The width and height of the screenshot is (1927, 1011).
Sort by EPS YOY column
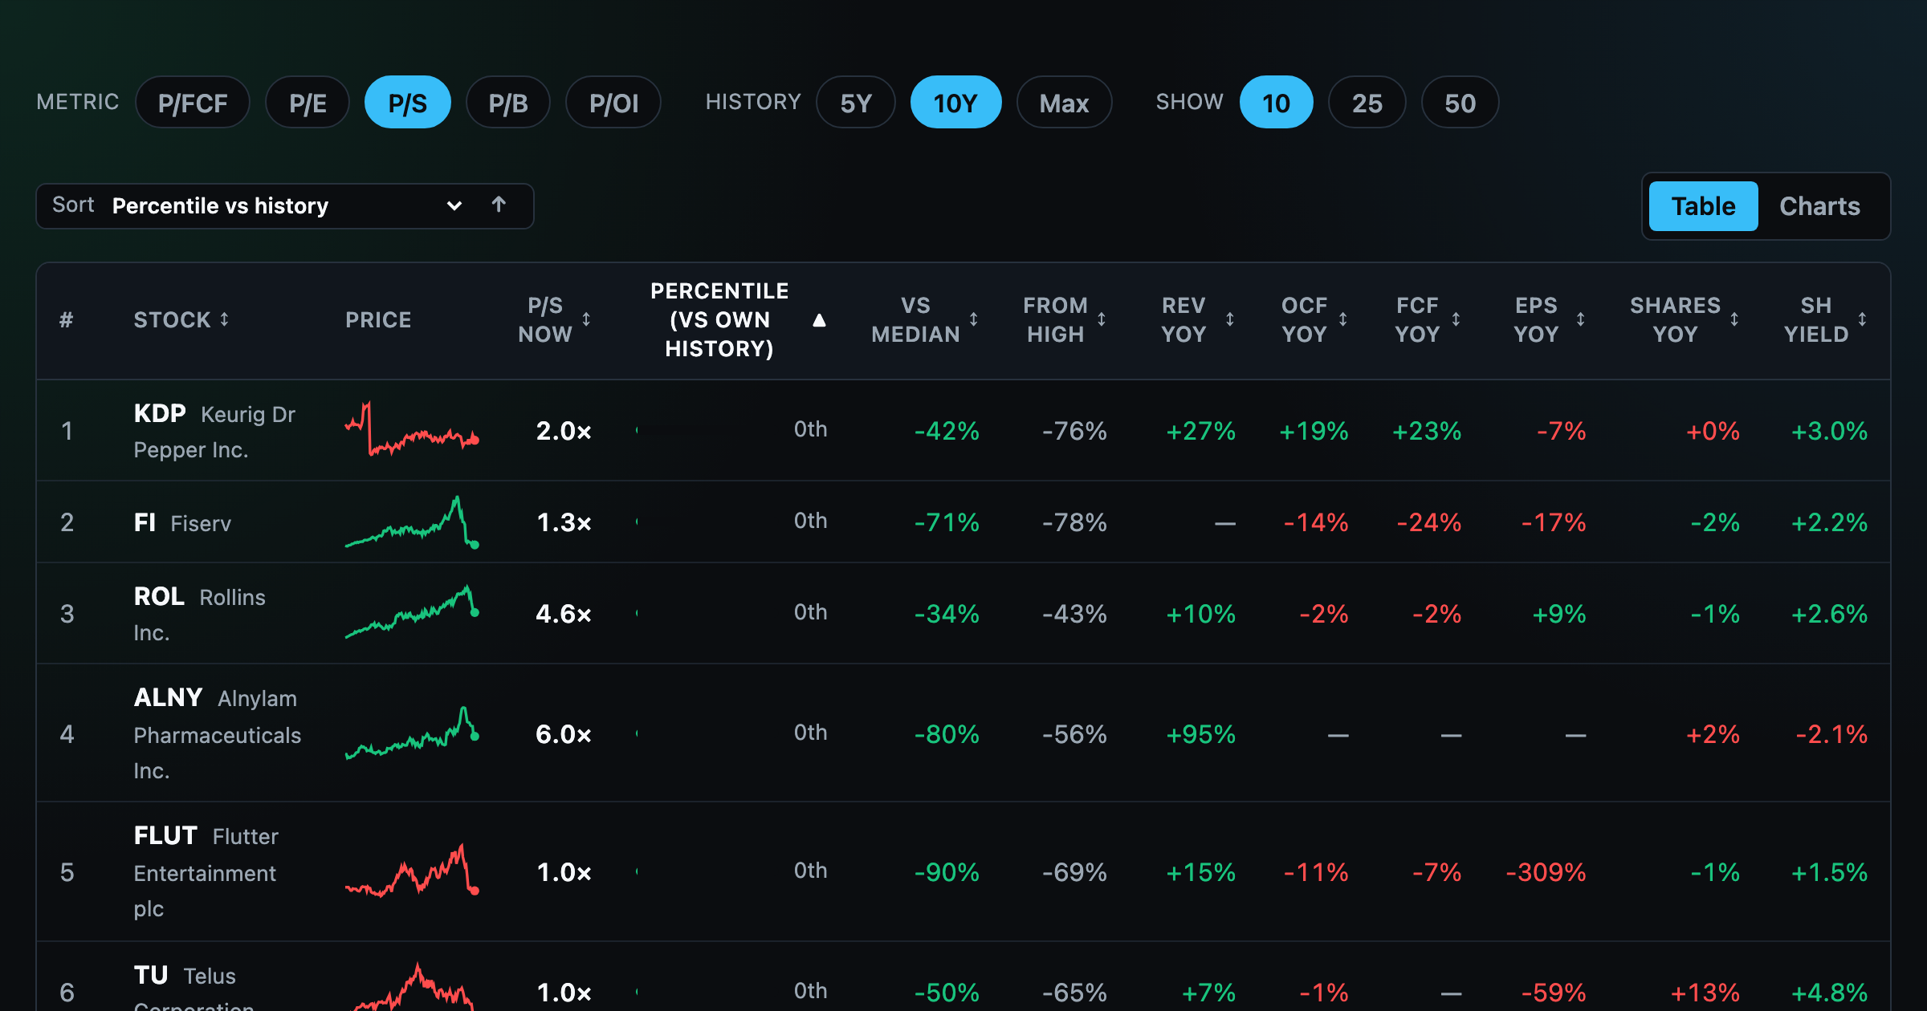(x=1549, y=319)
